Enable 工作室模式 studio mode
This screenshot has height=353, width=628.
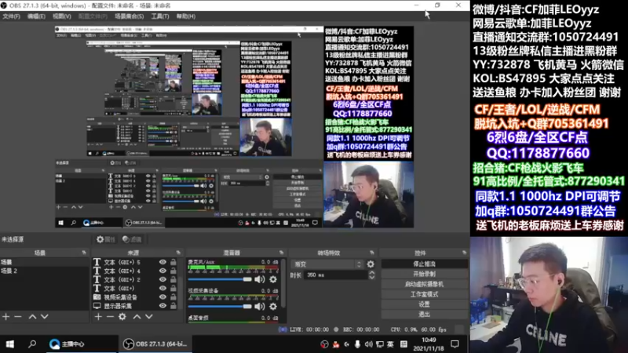coord(424,293)
